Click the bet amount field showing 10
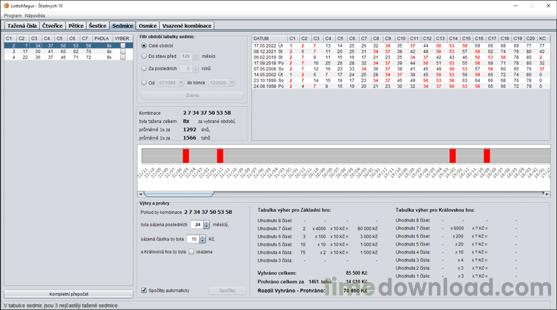The width and height of the screenshot is (557, 310). [193, 240]
